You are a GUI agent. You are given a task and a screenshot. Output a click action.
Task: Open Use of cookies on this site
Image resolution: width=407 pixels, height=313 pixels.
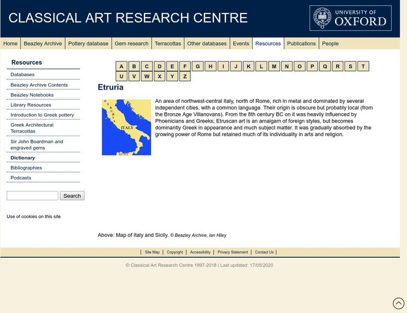(x=34, y=216)
